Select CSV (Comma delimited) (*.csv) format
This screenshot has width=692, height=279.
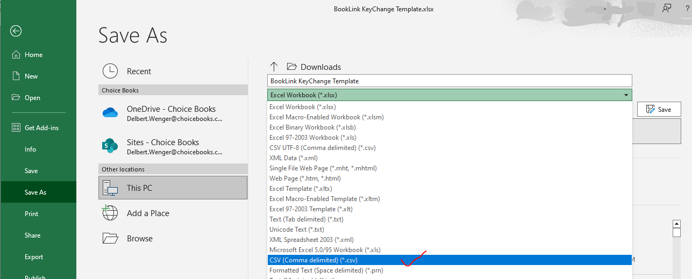click(450, 260)
